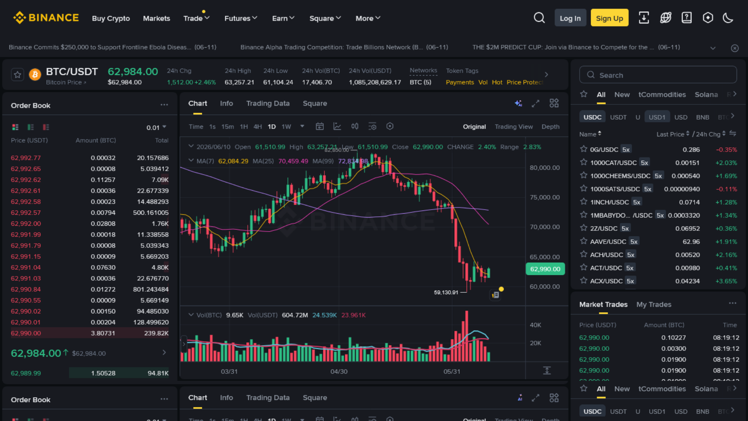This screenshot has height=421, width=748.
Task: Close the announcement bar
Action: tap(735, 48)
